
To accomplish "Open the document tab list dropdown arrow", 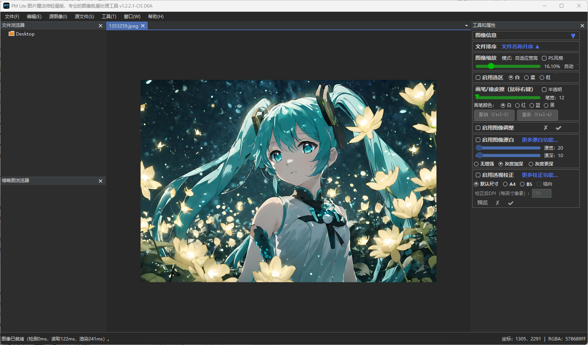I will [x=466, y=26].
